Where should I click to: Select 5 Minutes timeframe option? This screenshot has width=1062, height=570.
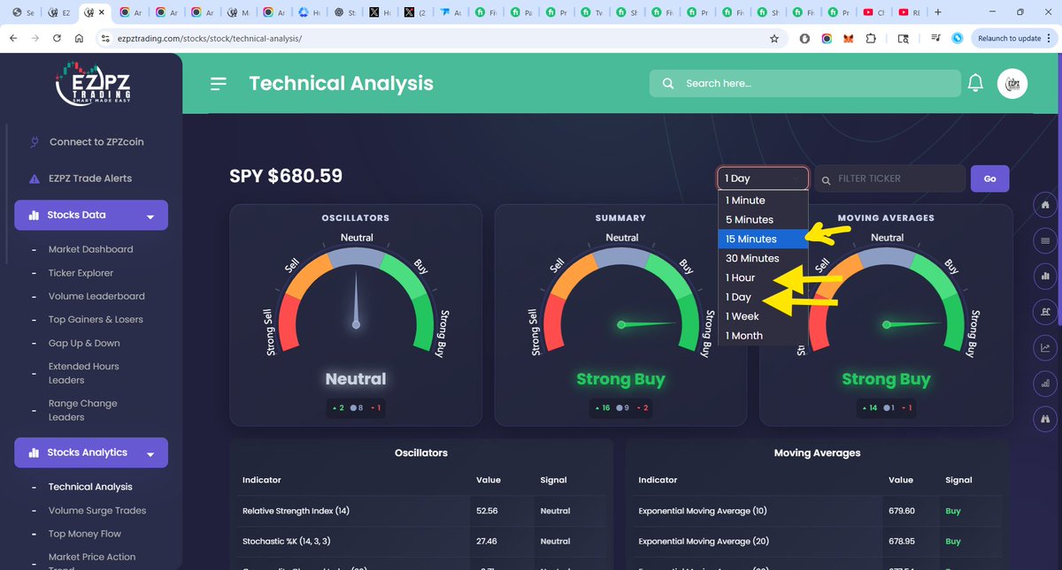(763, 220)
